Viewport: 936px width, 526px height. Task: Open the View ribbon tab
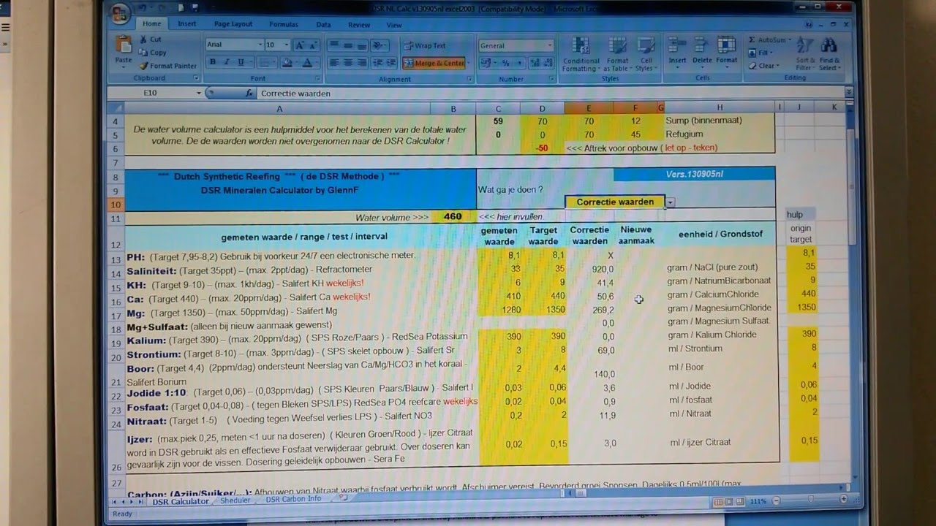(394, 25)
